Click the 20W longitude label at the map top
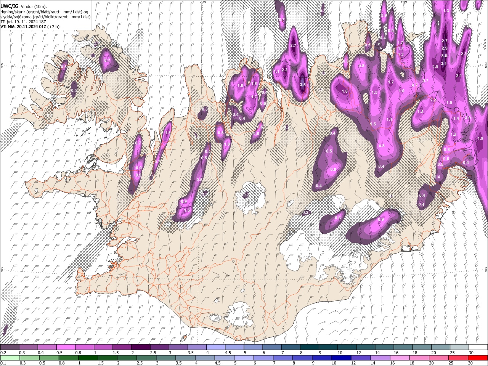 click(x=203, y=2)
